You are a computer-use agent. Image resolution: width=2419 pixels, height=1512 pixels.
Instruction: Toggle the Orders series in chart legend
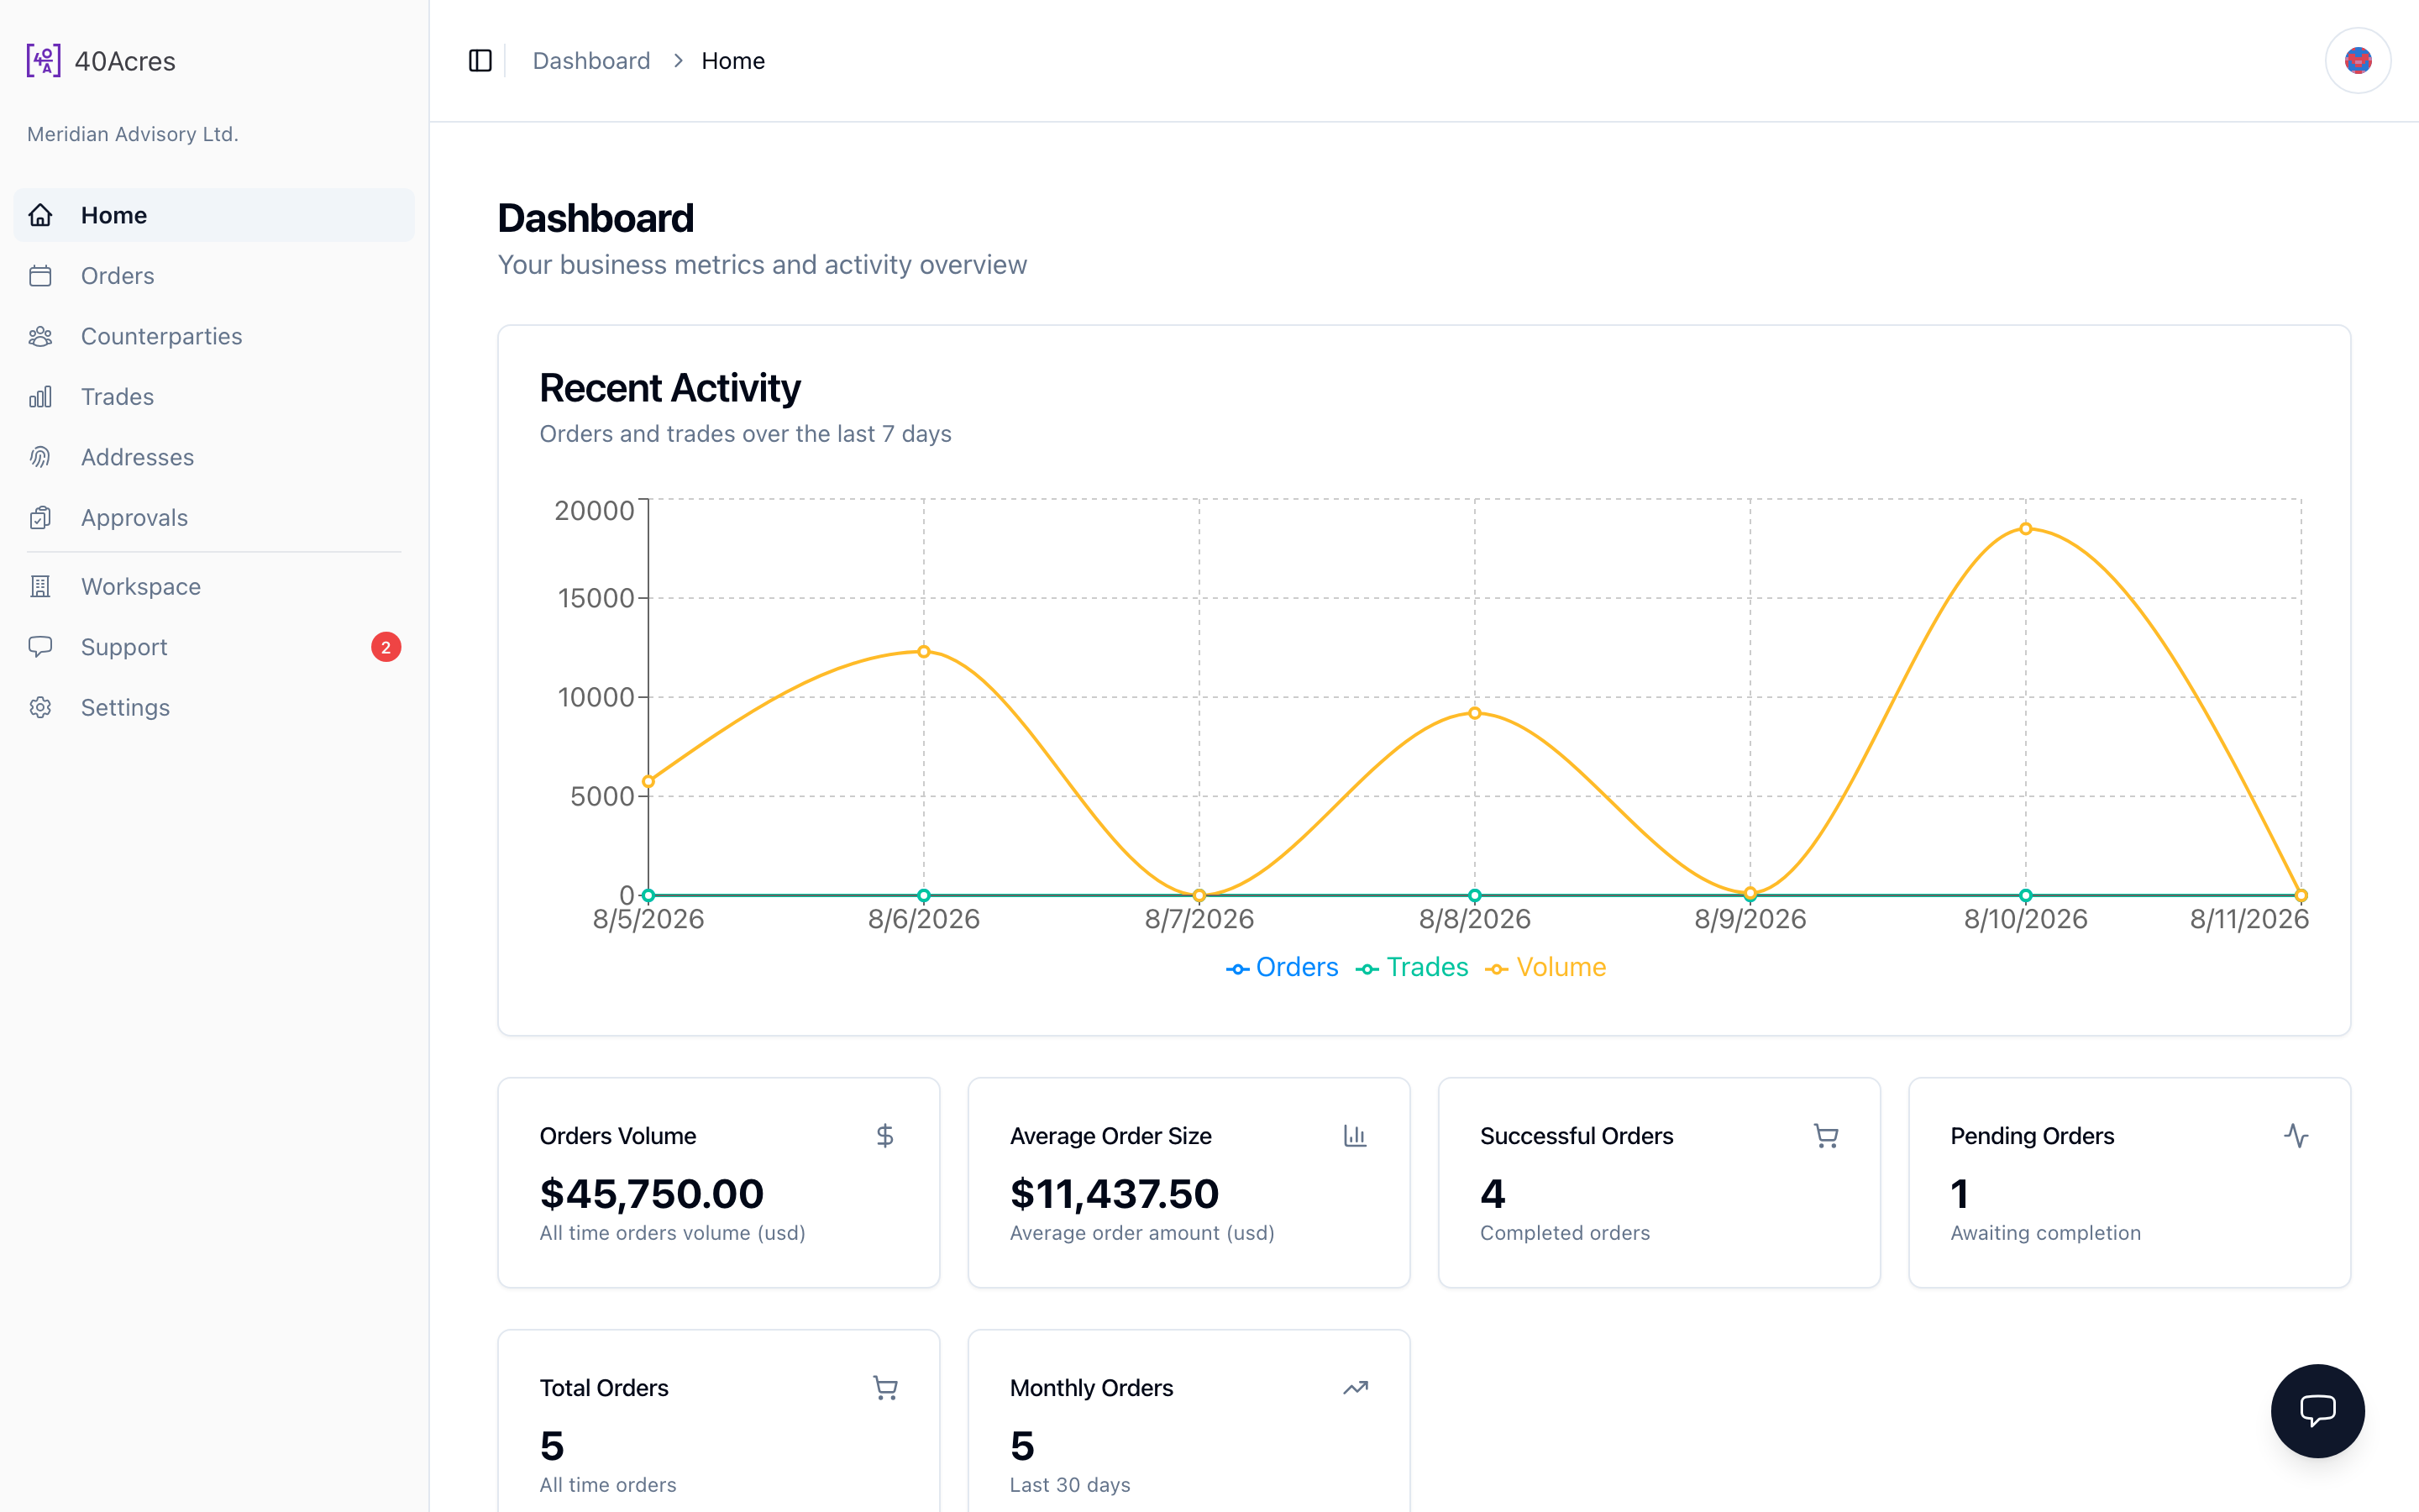(x=1282, y=968)
